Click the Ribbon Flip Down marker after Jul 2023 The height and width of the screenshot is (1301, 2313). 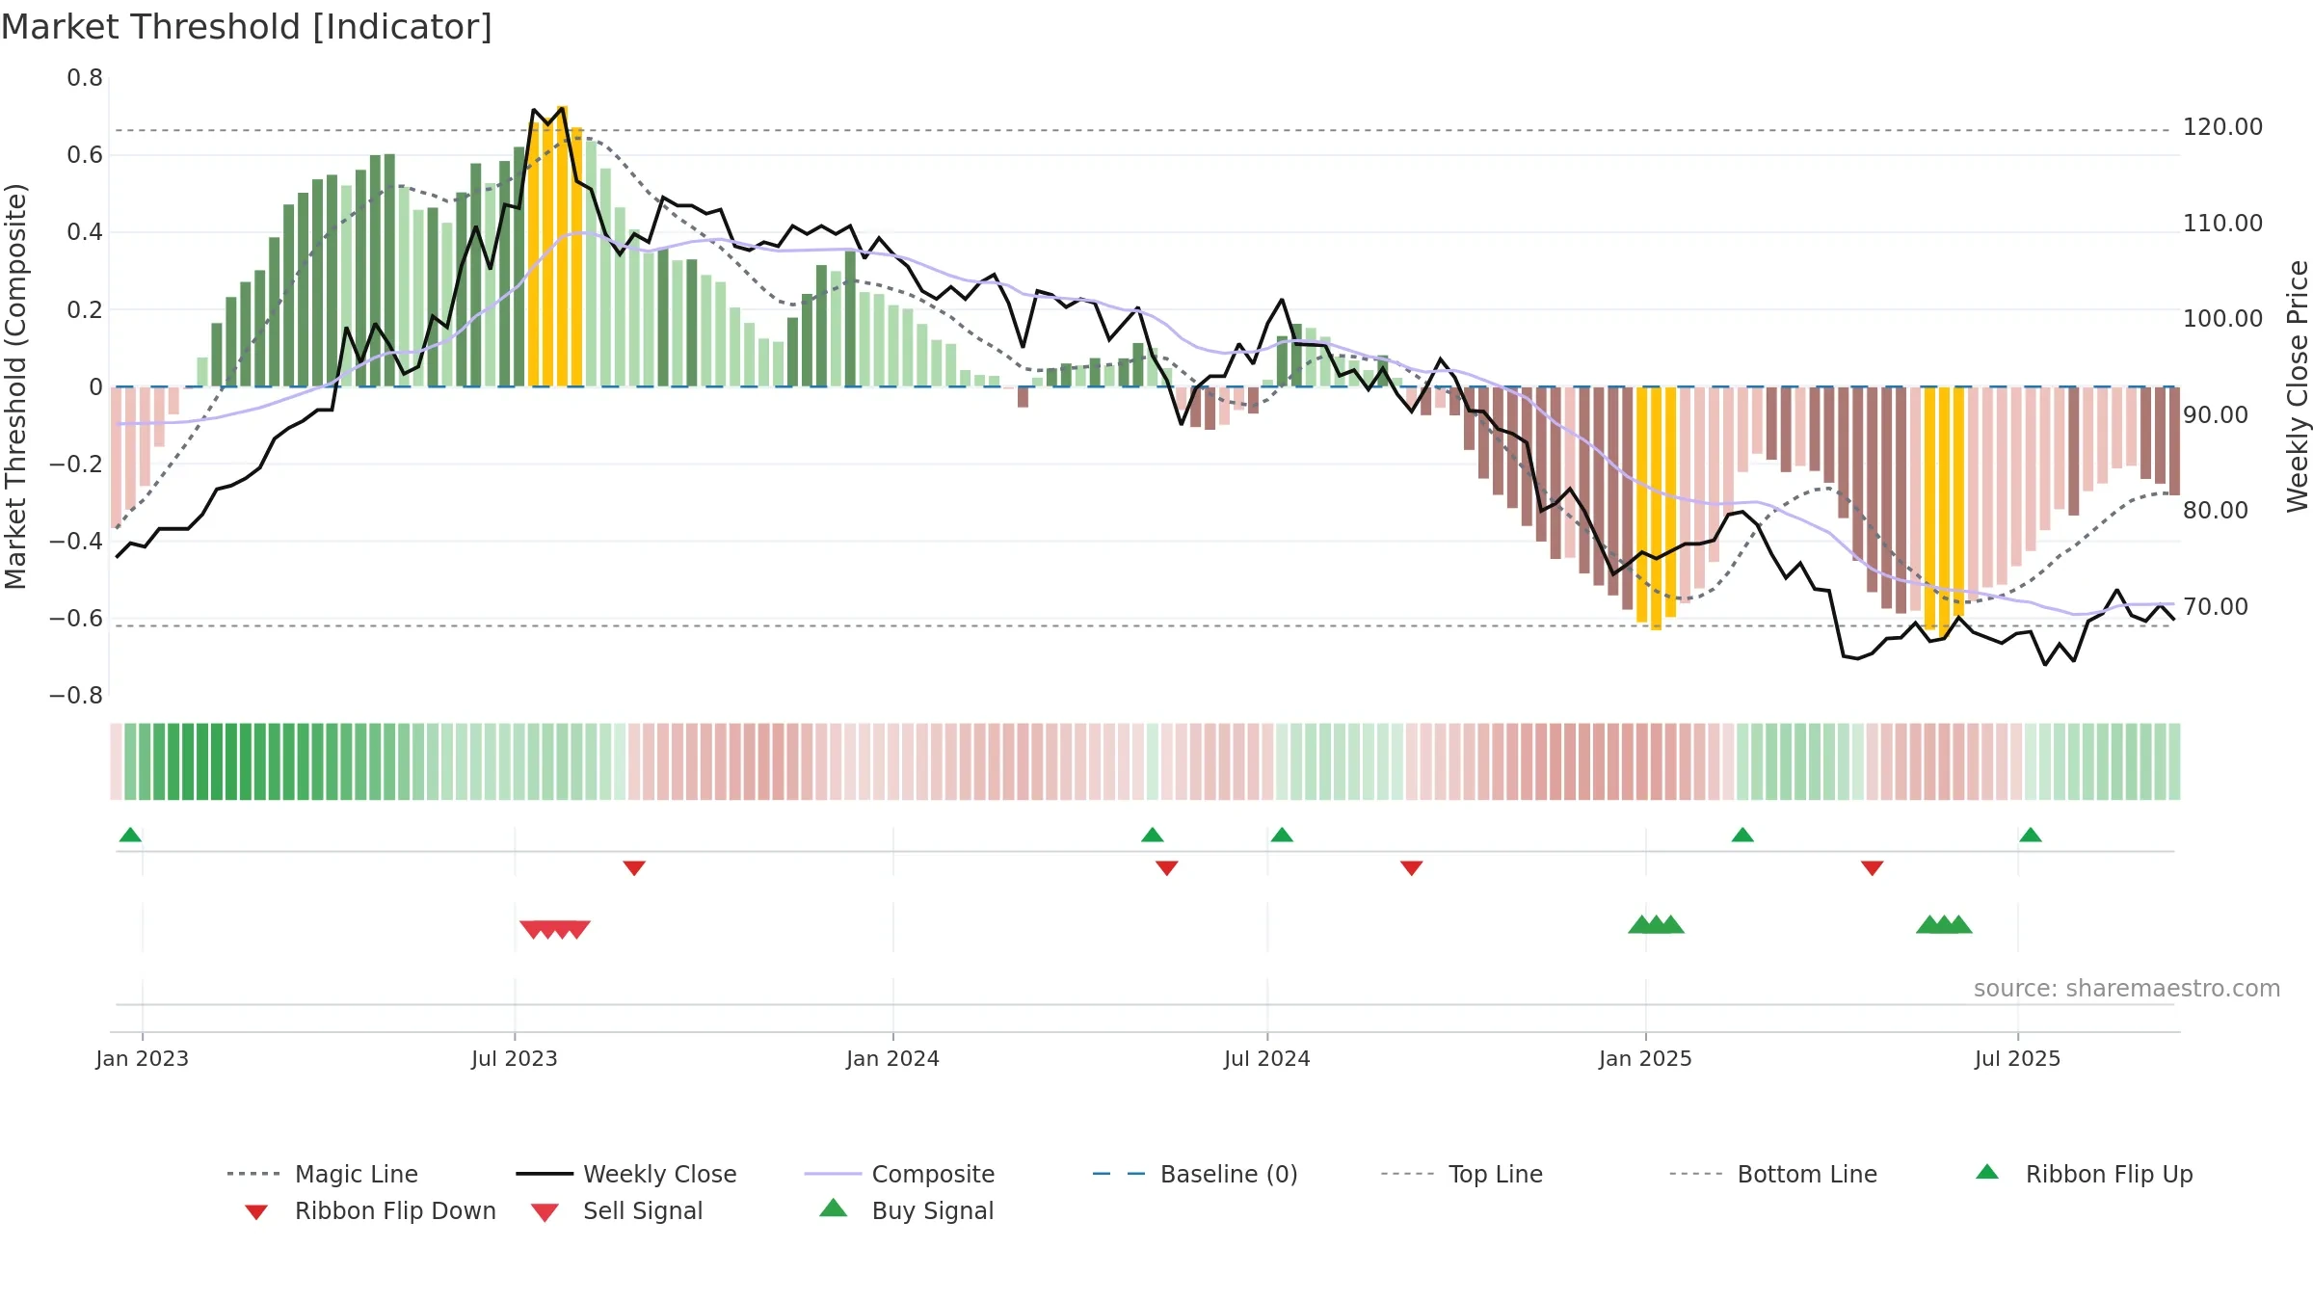click(x=634, y=868)
